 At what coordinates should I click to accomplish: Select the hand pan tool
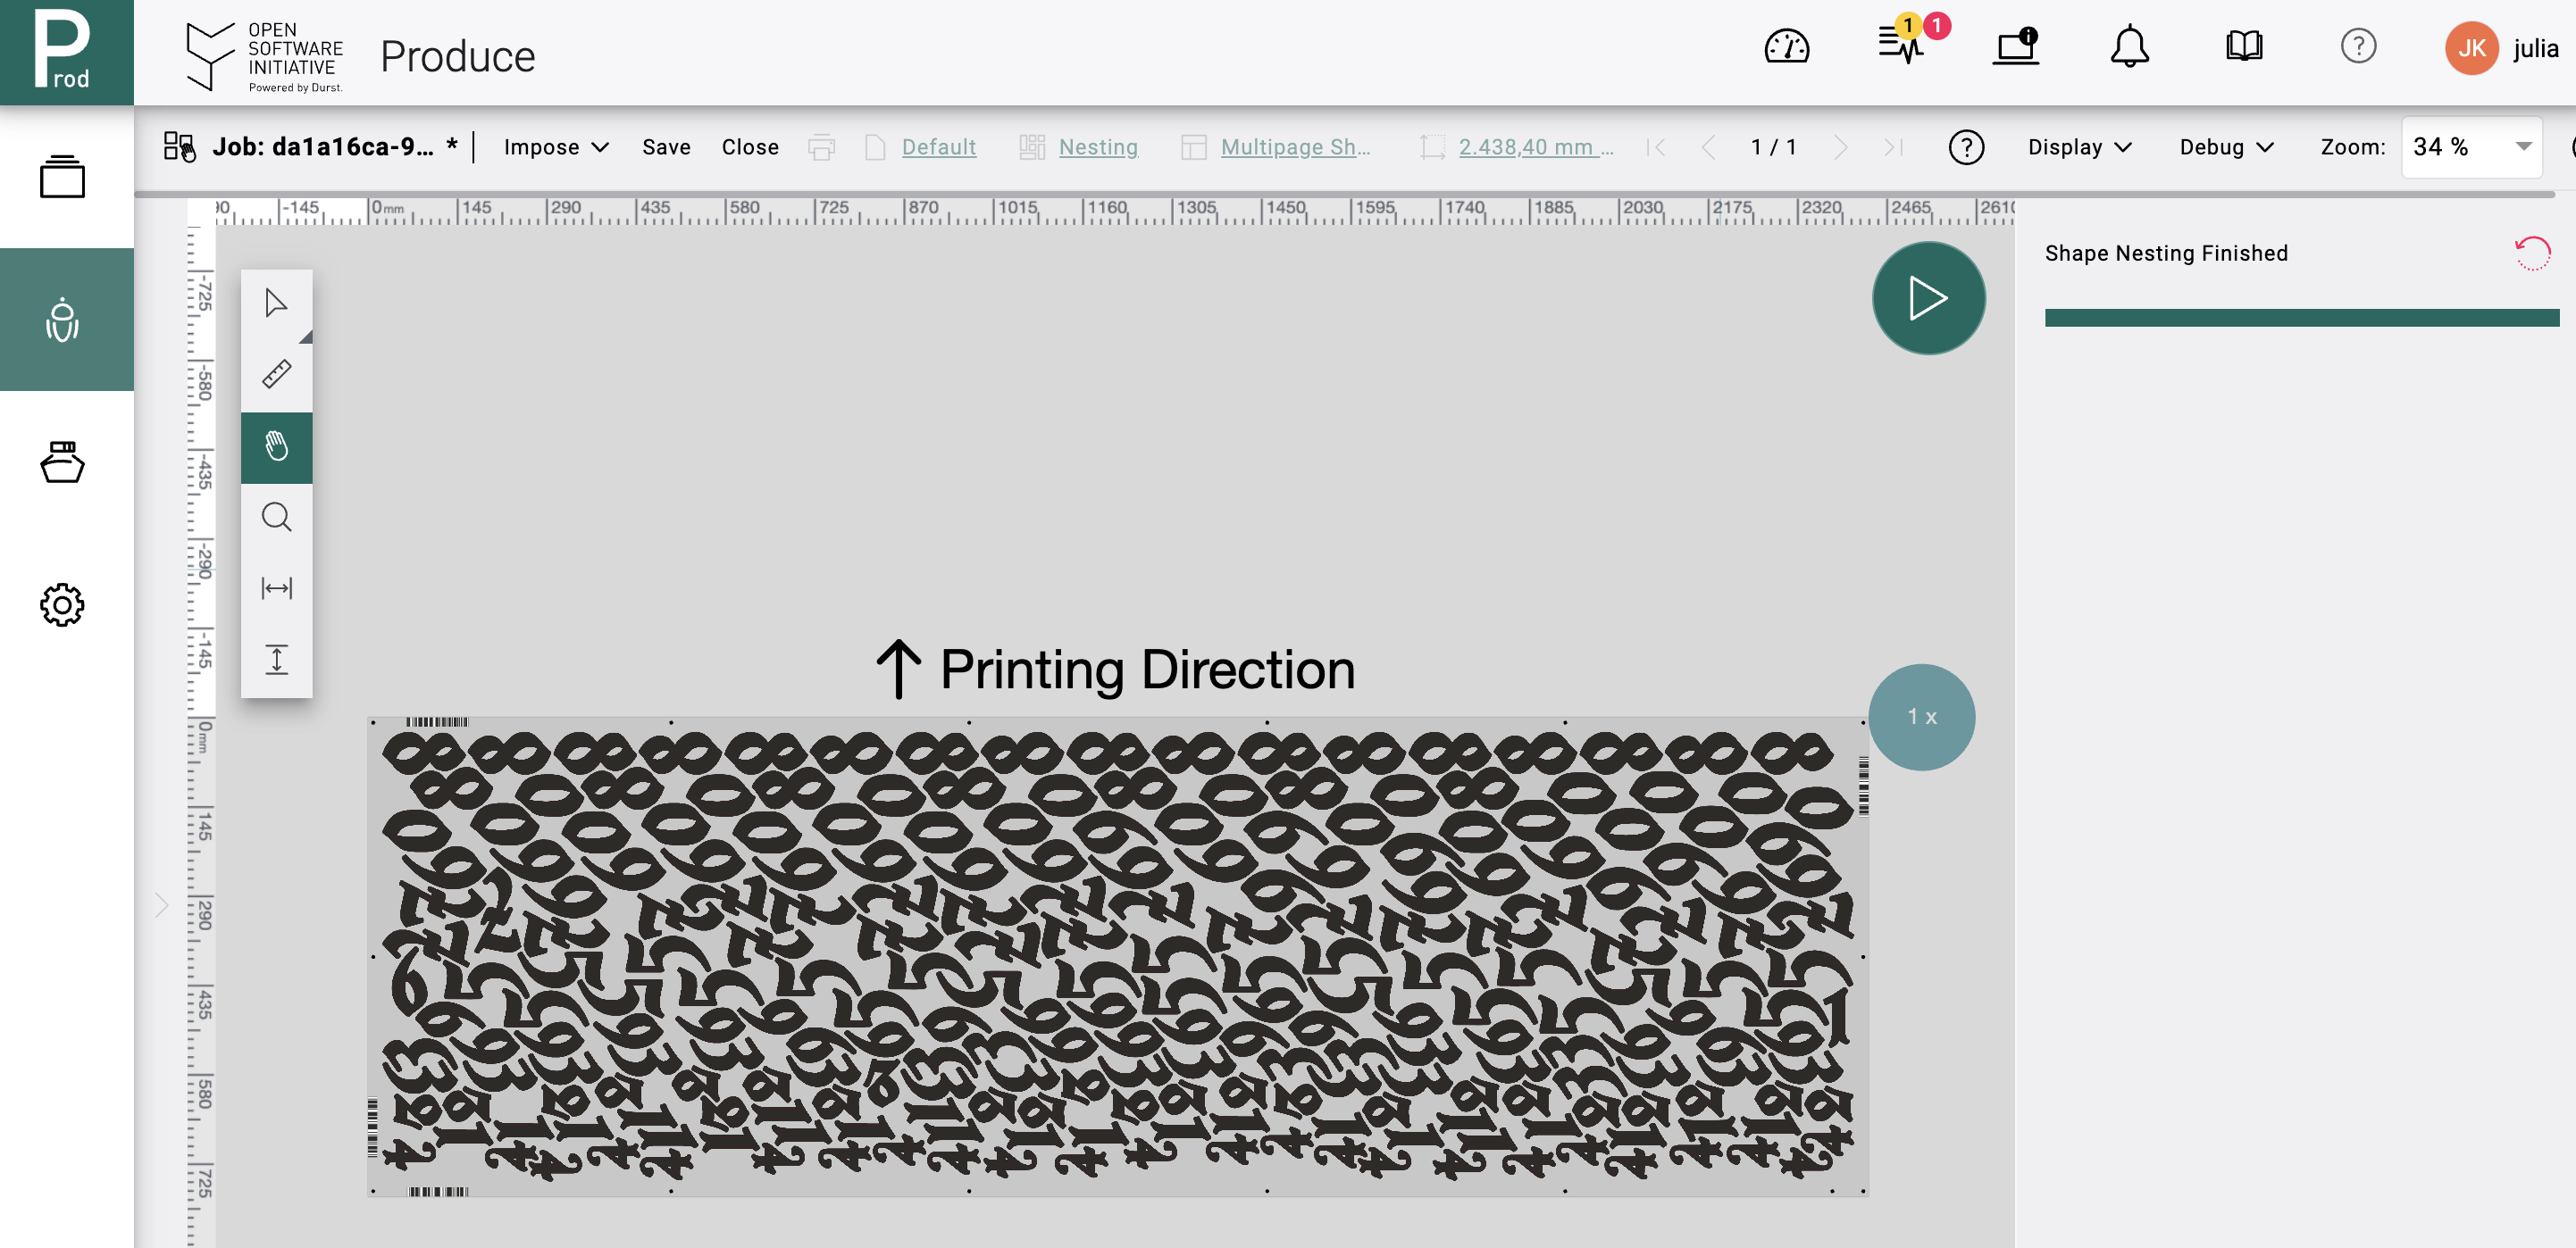point(276,446)
